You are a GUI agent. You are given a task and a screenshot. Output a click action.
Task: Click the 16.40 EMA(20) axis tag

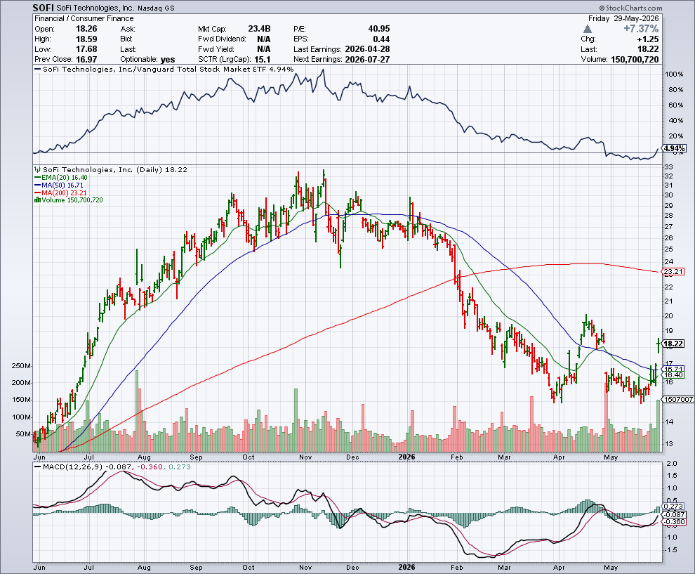pos(674,375)
